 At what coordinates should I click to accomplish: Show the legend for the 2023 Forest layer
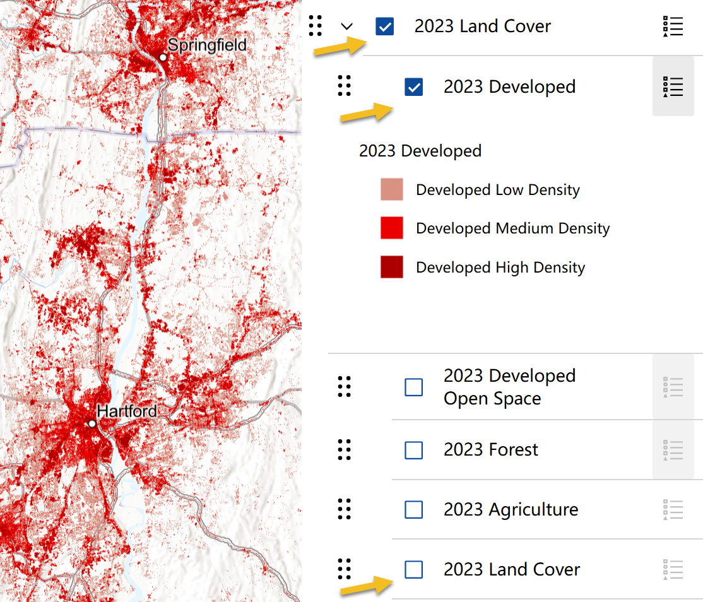click(673, 450)
